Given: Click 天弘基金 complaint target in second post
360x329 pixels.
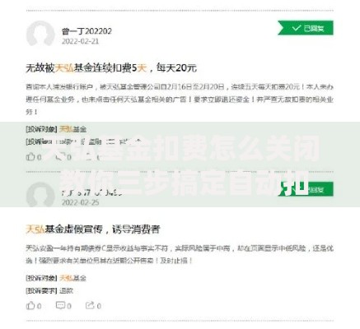Looking at the screenshot, I should coord(72,278).
